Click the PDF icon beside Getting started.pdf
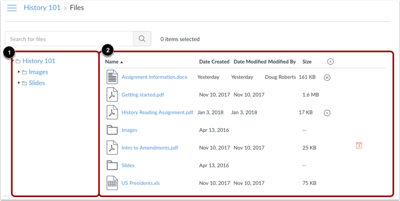This screenshot has width=400, height=201. tap(112, 94)
